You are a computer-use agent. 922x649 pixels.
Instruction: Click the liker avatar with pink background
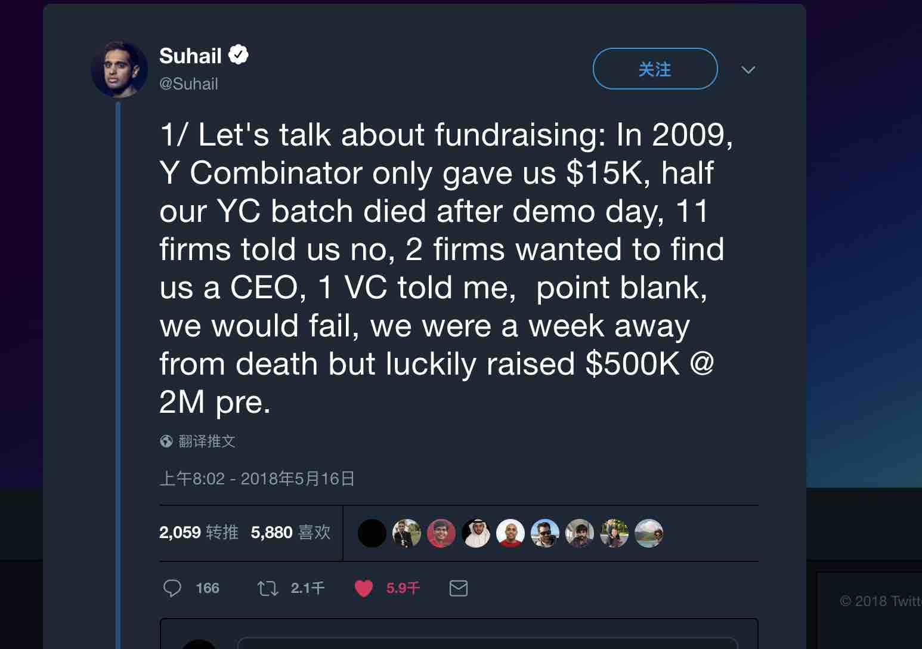(441, 533)
